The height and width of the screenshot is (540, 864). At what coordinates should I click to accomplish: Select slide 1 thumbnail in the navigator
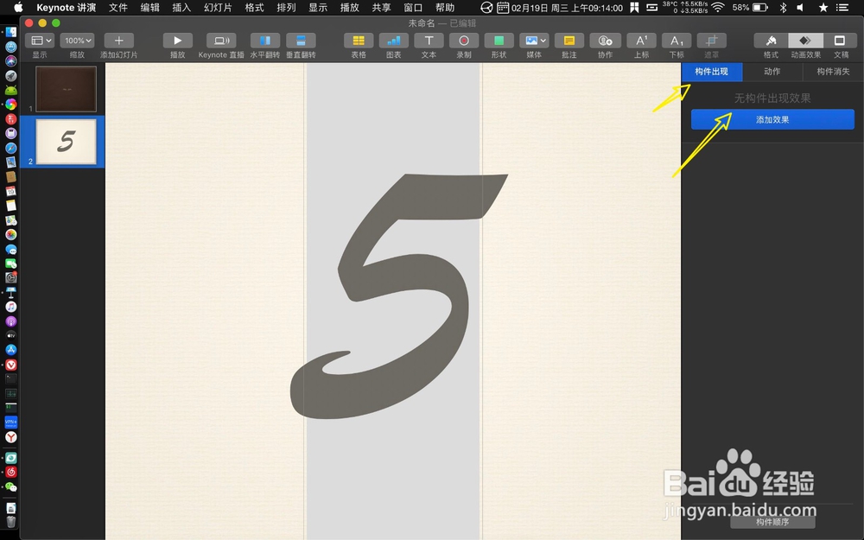click(x=66, y=89)
